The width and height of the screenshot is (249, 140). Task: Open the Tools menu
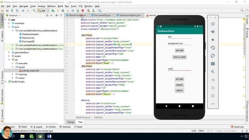(x=74, y=6)
